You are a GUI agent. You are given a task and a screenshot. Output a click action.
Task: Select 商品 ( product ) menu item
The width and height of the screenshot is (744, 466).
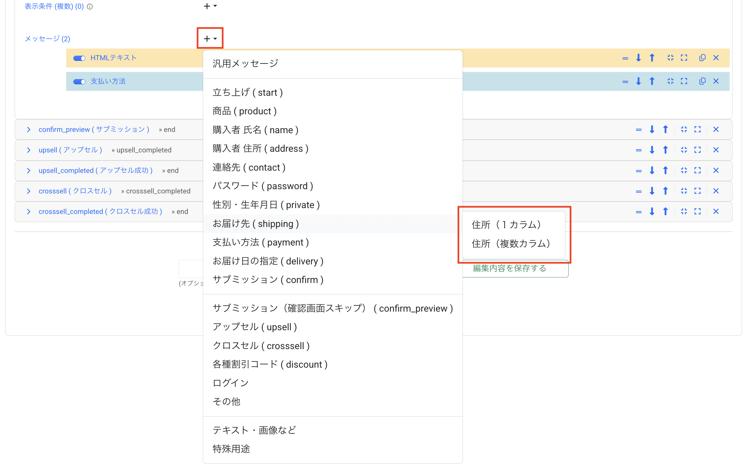(333, 111)
